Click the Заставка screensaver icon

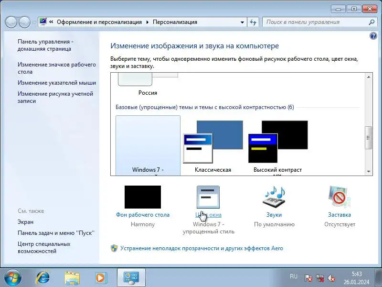coord(340,197)
